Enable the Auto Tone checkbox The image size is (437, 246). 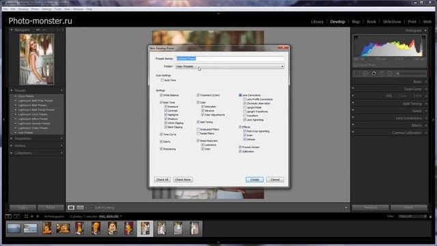[x=163, y=81]
